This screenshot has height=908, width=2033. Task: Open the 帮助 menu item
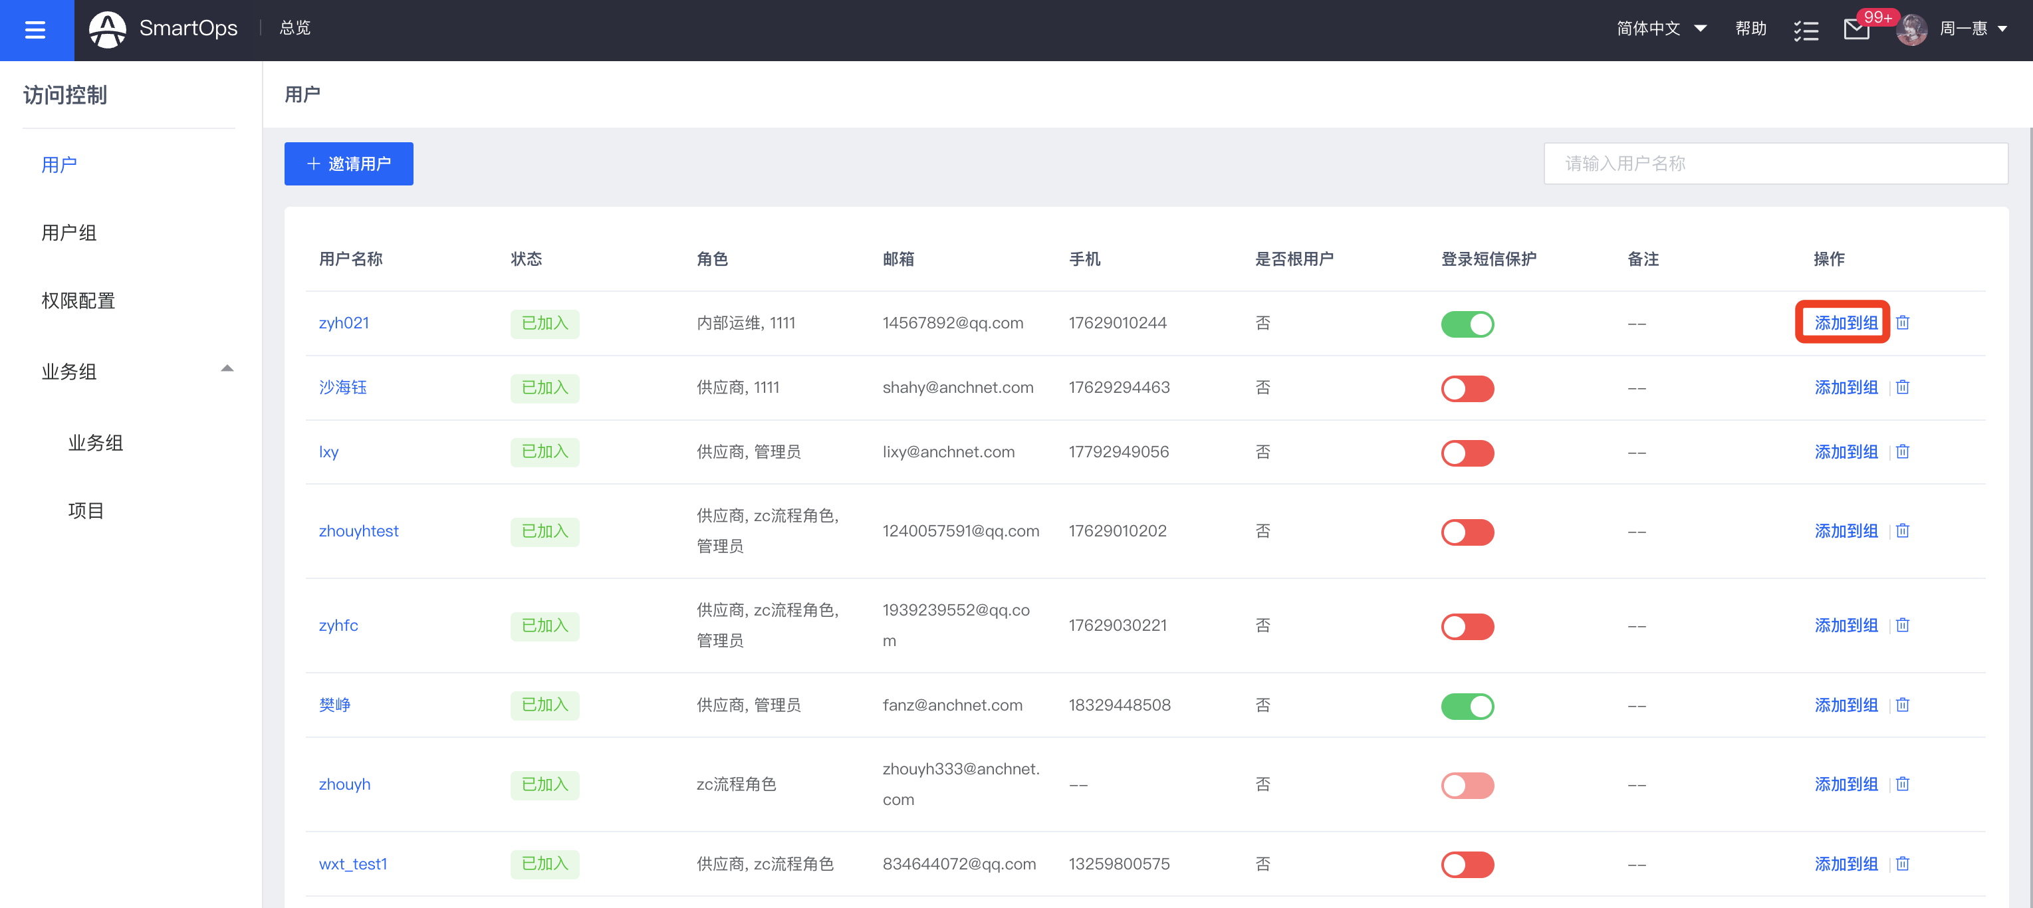[x=1750, y=29]
